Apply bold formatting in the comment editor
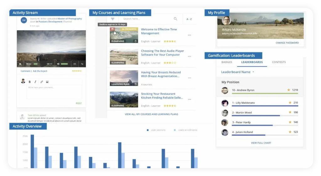The image size is (321, 176). point(30,82)
